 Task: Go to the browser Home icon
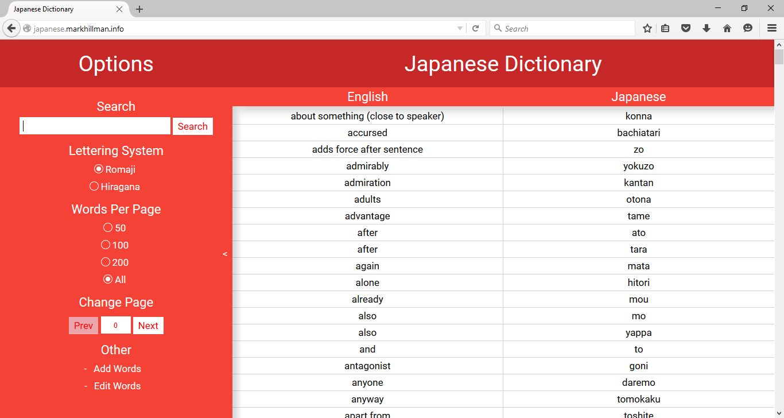pyautogui.click(x=727, y=28)
